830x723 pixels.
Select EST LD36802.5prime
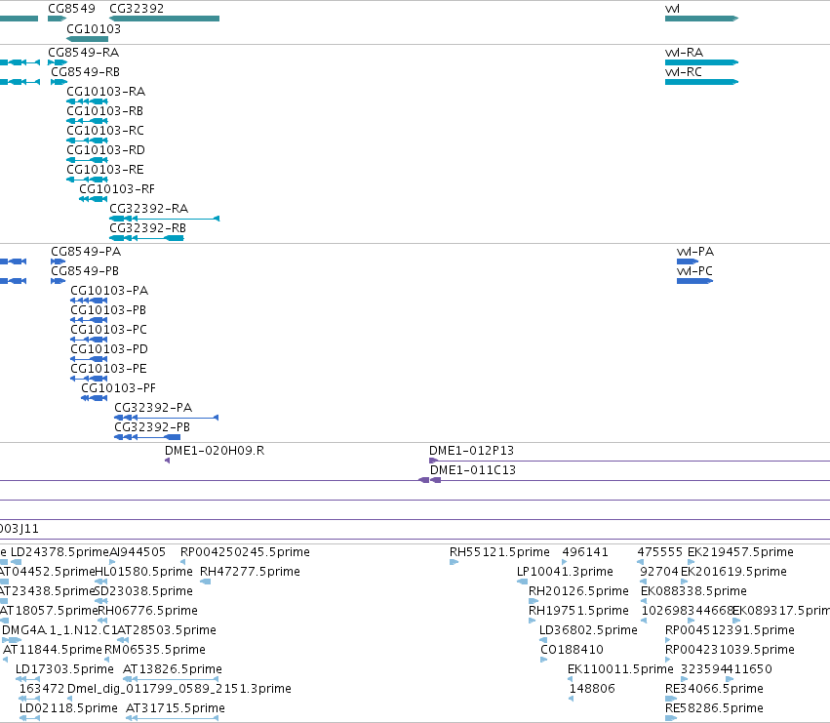tap(588, 631)
